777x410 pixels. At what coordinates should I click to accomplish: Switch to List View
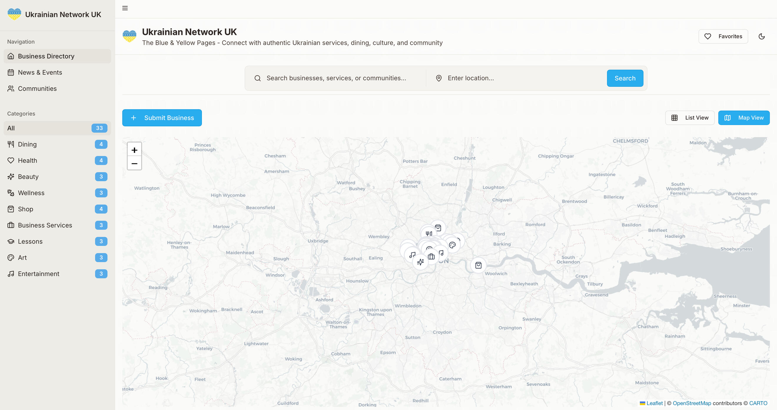(690, 118)
